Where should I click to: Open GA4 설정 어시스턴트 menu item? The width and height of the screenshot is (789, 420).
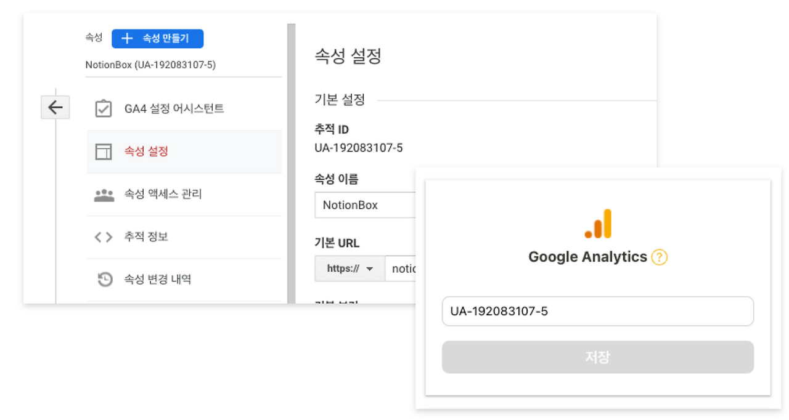coord(184,109)
